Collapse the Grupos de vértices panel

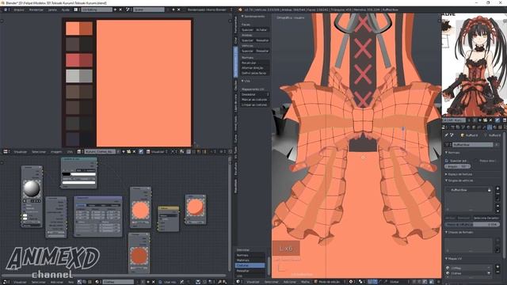[459, 180]
